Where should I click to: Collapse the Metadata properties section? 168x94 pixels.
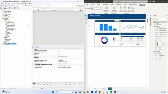pyautogui.click(x=33, y=57)
